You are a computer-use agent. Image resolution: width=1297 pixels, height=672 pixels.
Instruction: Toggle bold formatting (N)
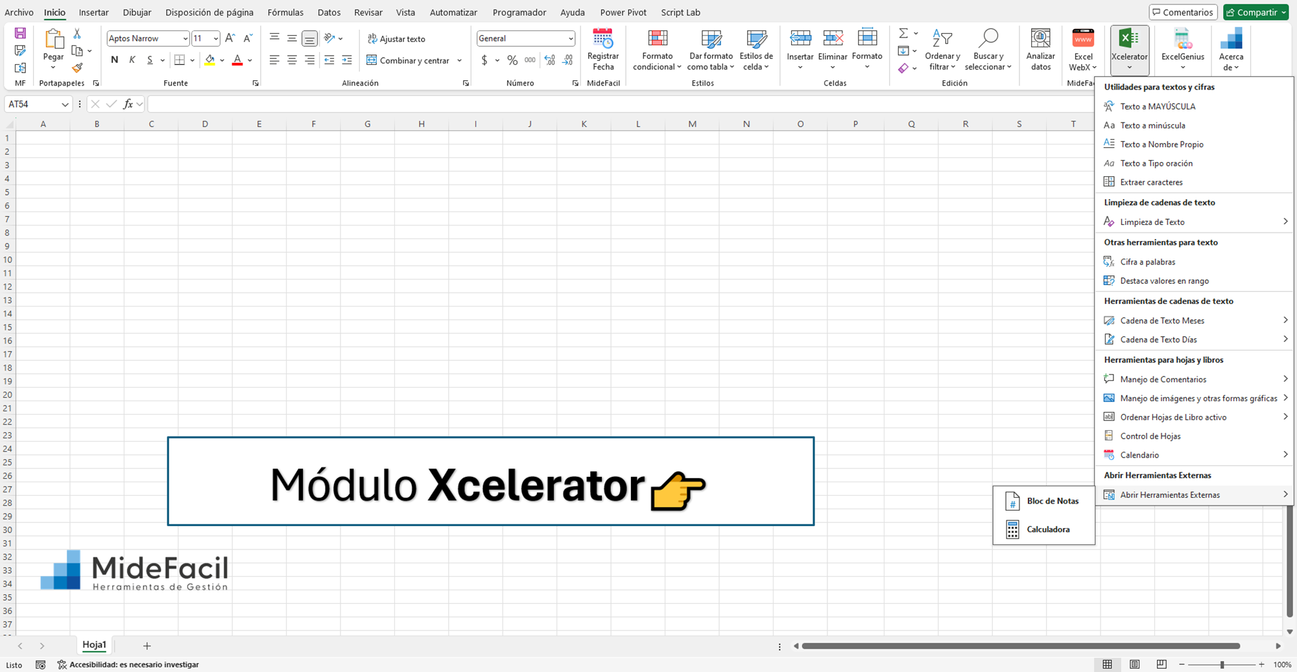point(115,60)
